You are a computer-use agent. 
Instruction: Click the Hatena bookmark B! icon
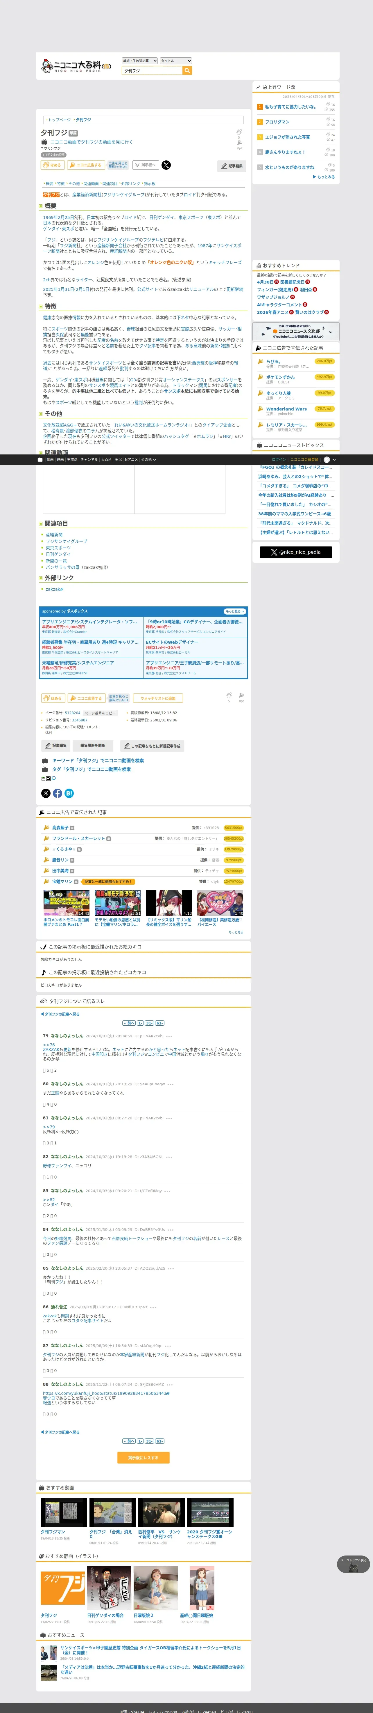(x=69, y=793)
